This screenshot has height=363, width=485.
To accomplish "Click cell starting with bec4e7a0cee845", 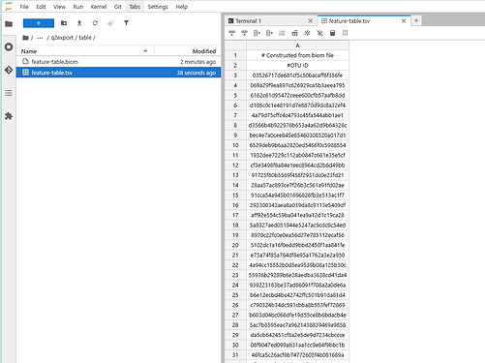I will pos(297,136).
